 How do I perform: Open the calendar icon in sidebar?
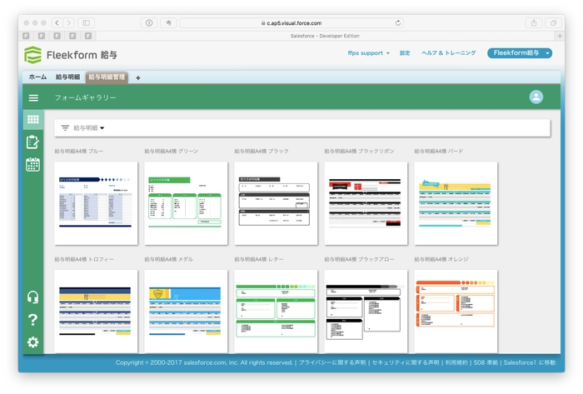[x=33, y=164]
